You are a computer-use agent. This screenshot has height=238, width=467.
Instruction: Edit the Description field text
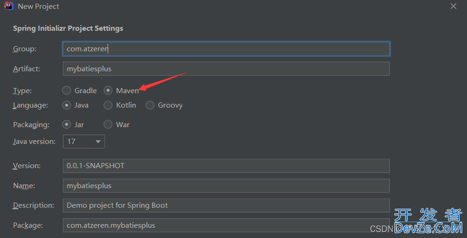[x=226, y=205]
